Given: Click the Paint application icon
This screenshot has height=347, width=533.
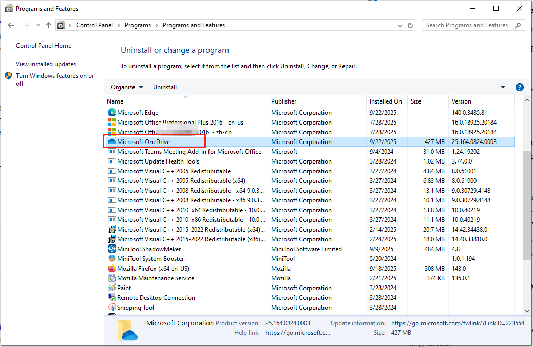Looking at the screenshot, I should click(x=112, y=288).
